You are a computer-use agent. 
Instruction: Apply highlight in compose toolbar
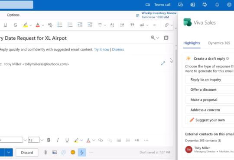[x=76, y=140]
